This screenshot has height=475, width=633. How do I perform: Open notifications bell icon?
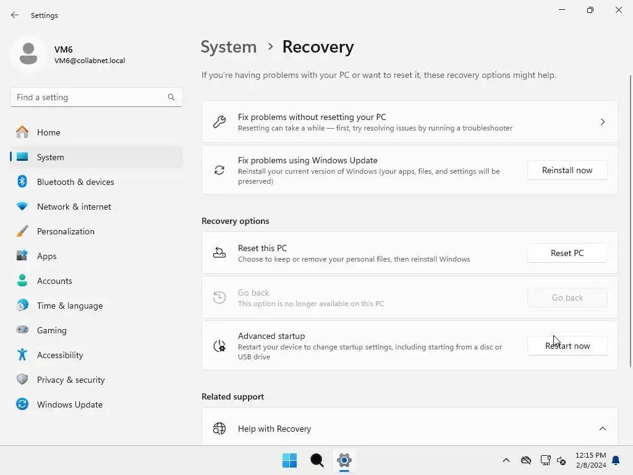coord(616,460)
